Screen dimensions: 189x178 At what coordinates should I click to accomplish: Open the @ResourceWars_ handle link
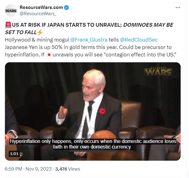[38, 14]
